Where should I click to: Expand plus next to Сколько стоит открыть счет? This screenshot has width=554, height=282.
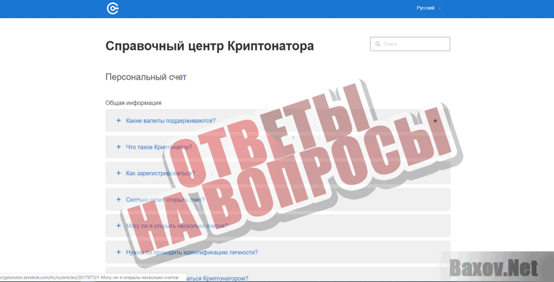point(119,200)
